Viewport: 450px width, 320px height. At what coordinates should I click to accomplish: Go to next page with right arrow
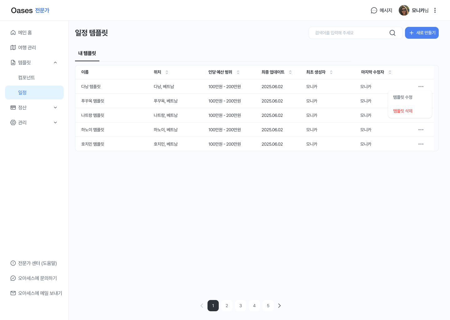tap(279, 306)
